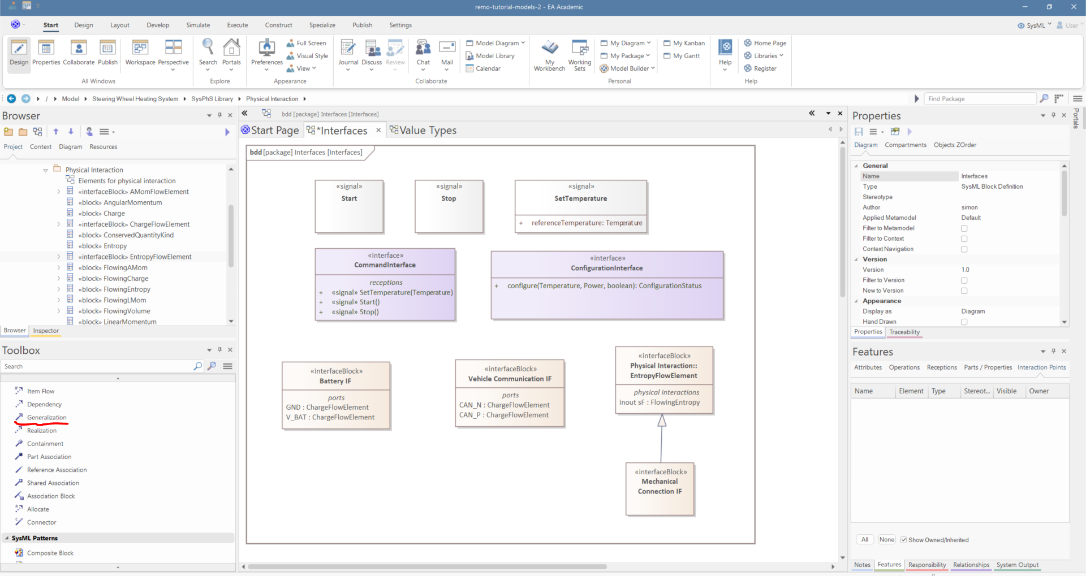Switch to the Simulate ribbon tab

click(x=198, y=25)
